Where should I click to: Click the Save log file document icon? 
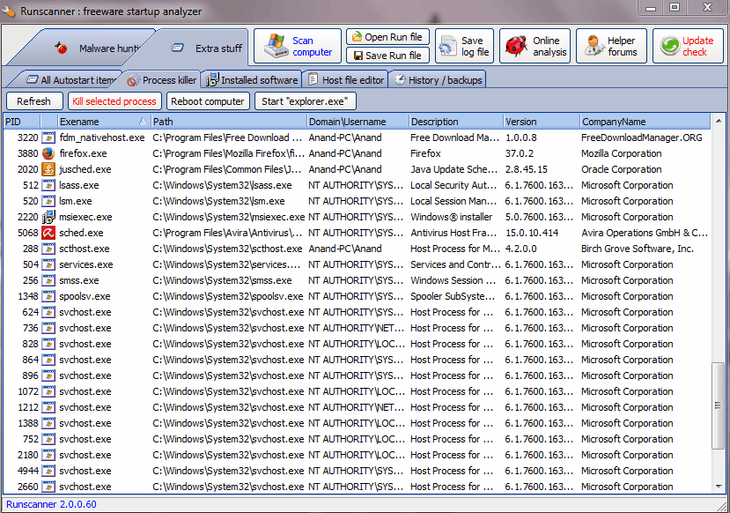pos(448,46)
